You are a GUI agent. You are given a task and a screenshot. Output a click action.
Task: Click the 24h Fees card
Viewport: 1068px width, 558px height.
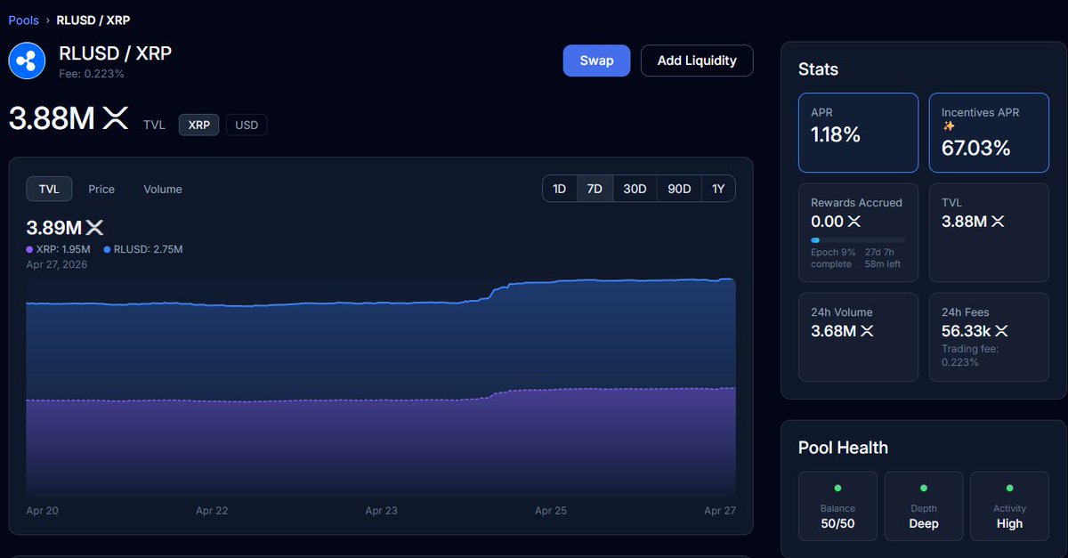(989, 337)
